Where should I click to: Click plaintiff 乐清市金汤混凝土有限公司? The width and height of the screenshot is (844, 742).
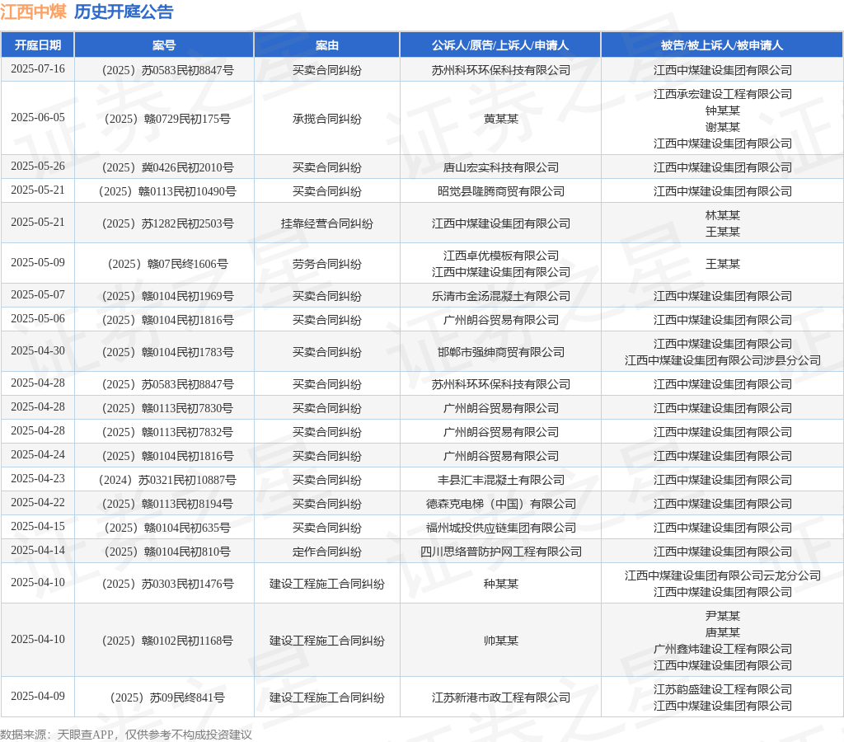pyautogui.click(x=500, y=296)
